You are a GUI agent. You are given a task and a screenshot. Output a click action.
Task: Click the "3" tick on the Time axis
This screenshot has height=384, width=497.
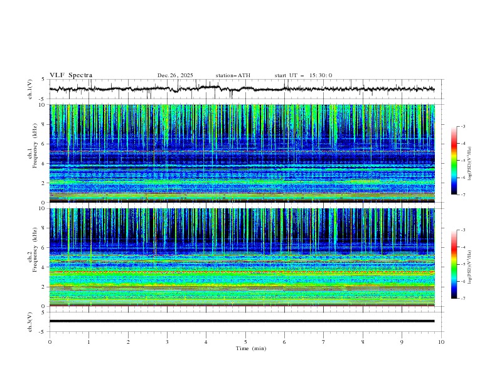(167, 342)
